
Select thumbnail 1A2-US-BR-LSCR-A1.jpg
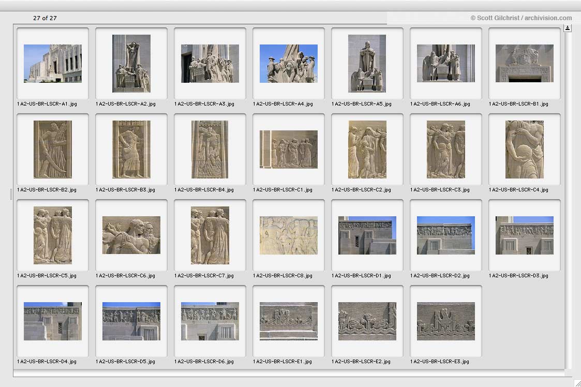click(53, 64)
